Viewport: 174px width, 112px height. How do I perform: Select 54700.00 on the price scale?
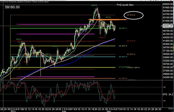[x=168, y=14]
